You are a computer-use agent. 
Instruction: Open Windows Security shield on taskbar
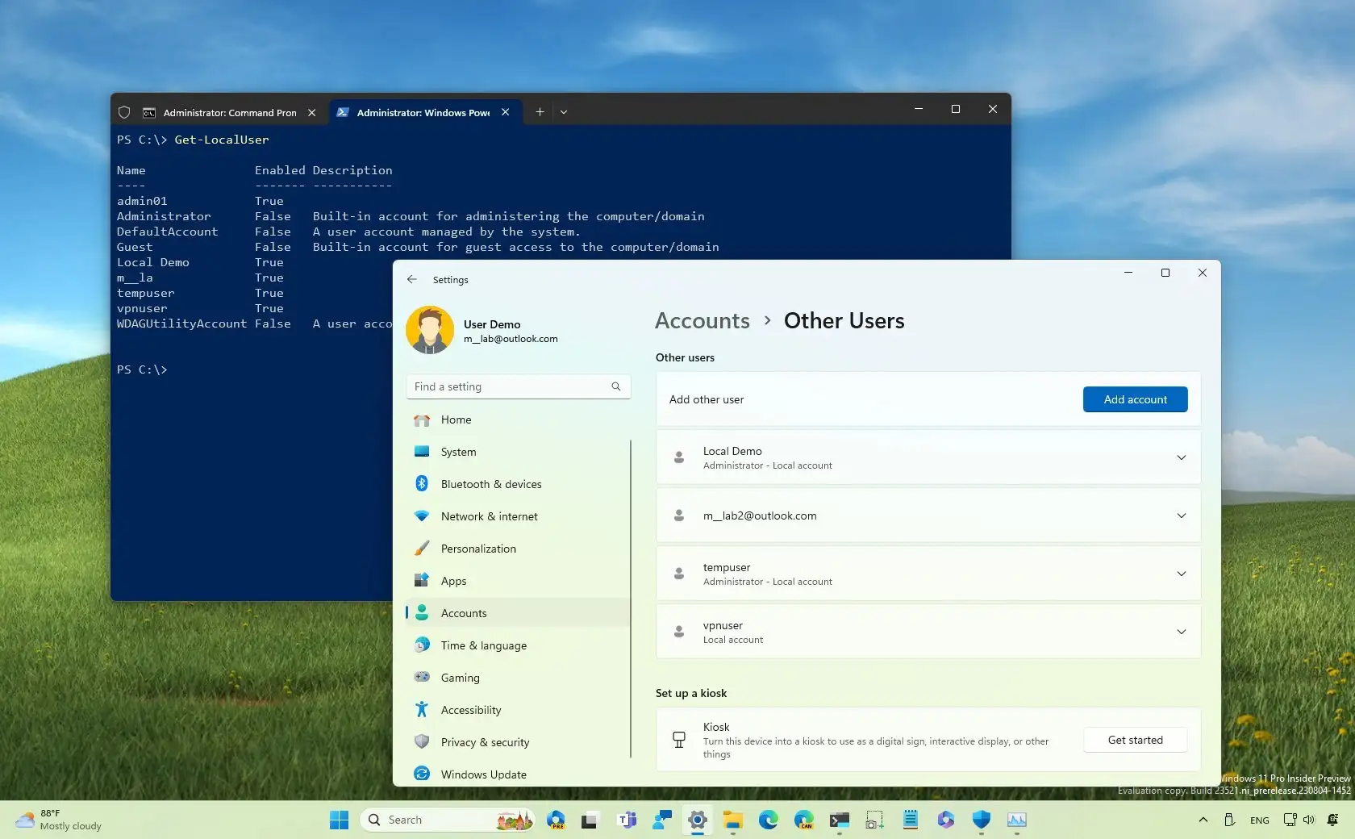[x=982, y=820]
